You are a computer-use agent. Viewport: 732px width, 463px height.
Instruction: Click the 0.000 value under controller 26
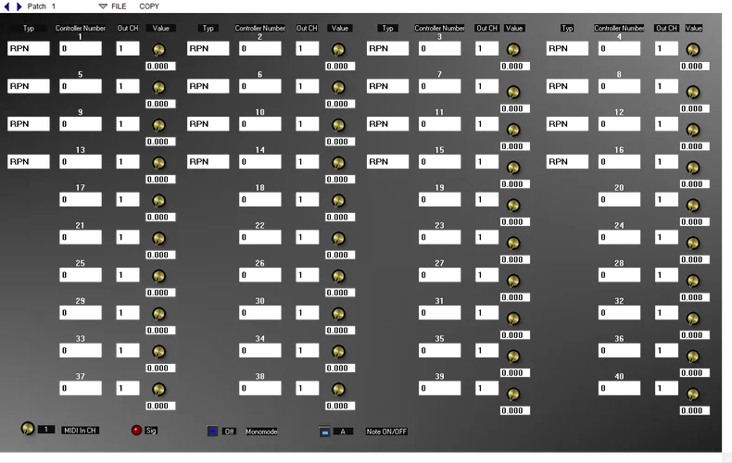click(340, 294)
